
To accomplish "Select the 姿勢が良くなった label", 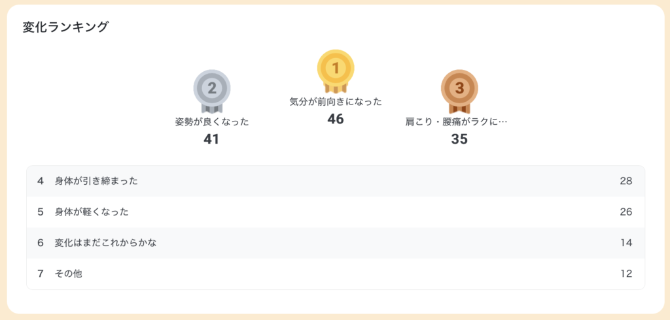I will 212,121.
